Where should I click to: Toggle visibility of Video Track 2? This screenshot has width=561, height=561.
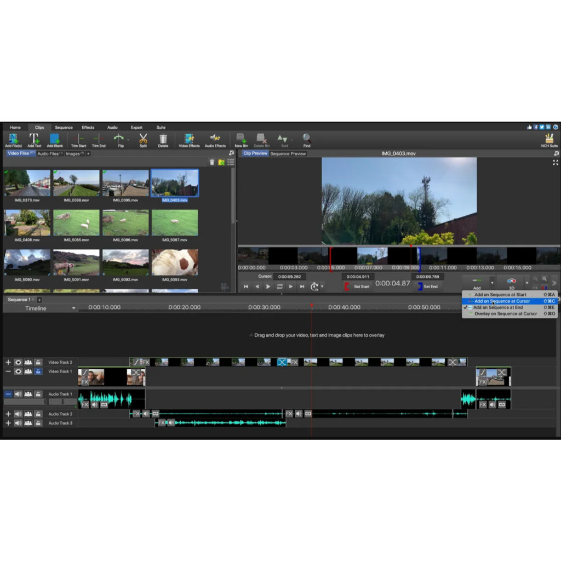tap(18, 362)
